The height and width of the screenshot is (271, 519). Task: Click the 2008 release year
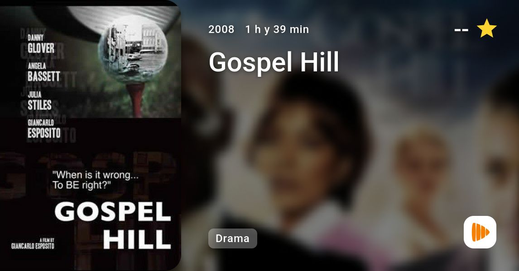click(x=221, y=29)
